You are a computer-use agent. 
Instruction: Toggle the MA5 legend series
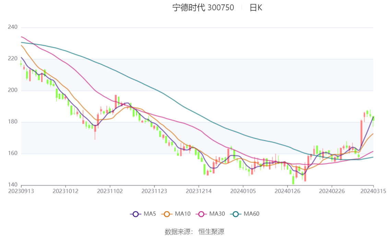click(x=143, y=214)
